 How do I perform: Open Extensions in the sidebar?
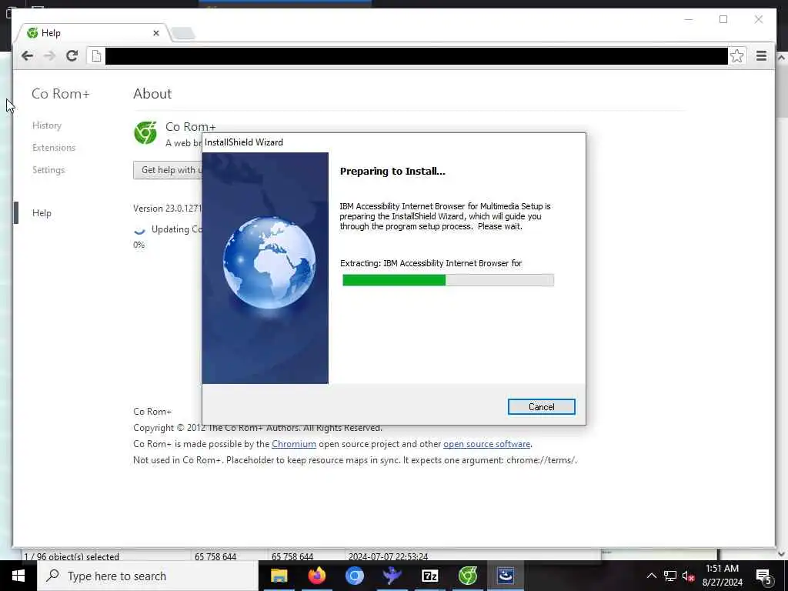pyautogui.click(x=54, y=148)
